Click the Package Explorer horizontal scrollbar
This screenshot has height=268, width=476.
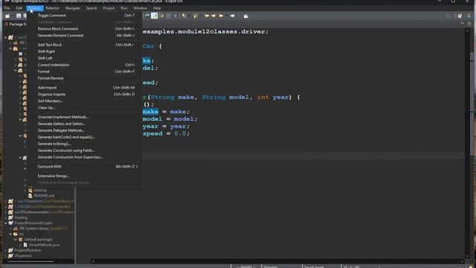point(30,261)
